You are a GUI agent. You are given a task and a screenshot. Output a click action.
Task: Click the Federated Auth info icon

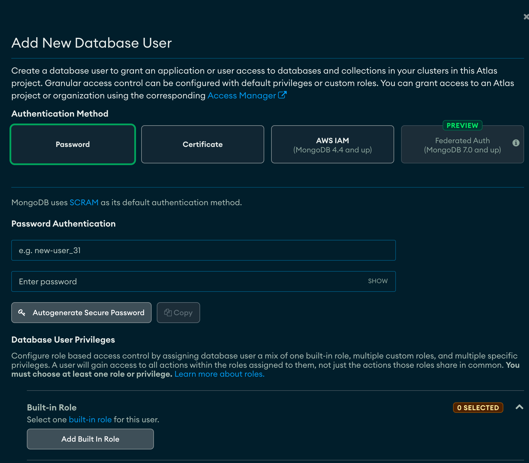(516, 143)
